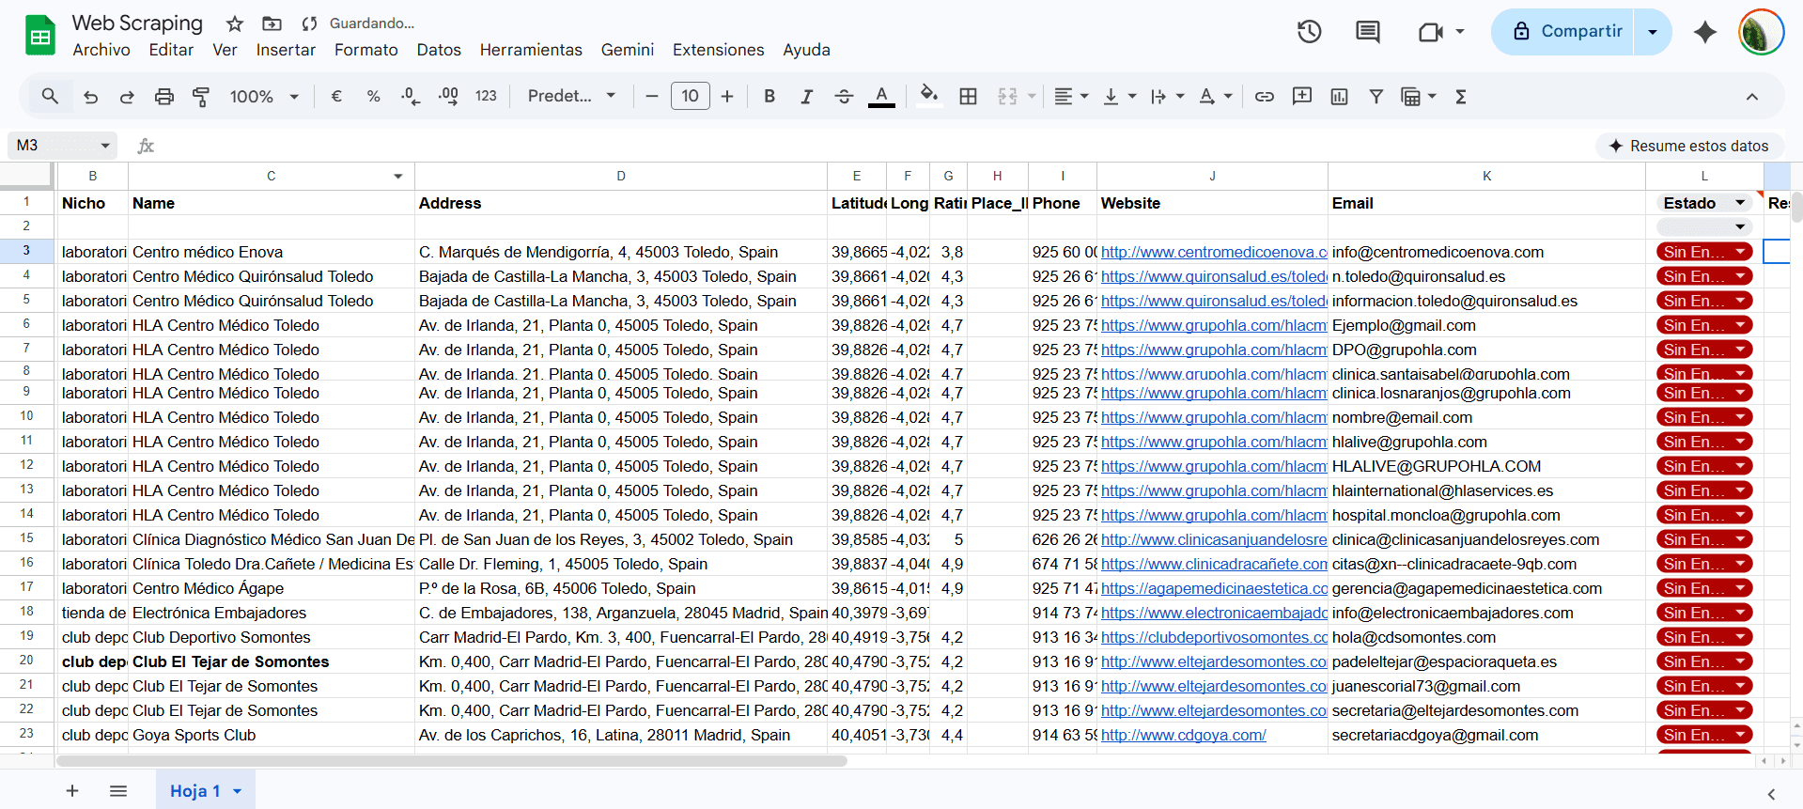Open the zoom 100% dropdown
The width and height of the screenshot is (1803, 809).
click(264, 97)
